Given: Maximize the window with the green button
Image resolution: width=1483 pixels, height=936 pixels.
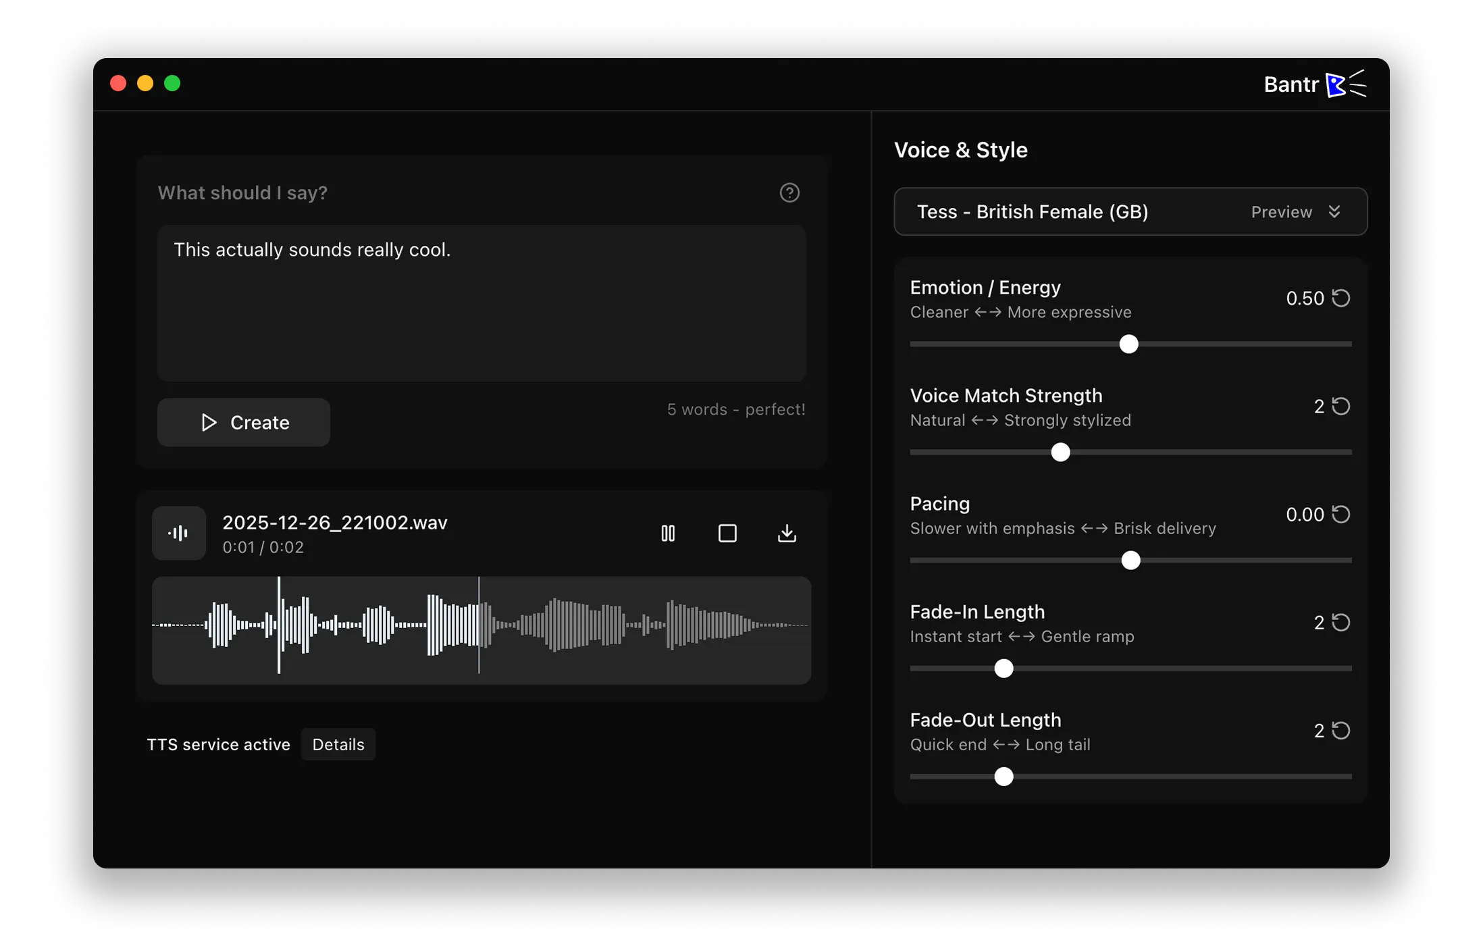Looking at the screenshot, I should [x=172, y=83].
